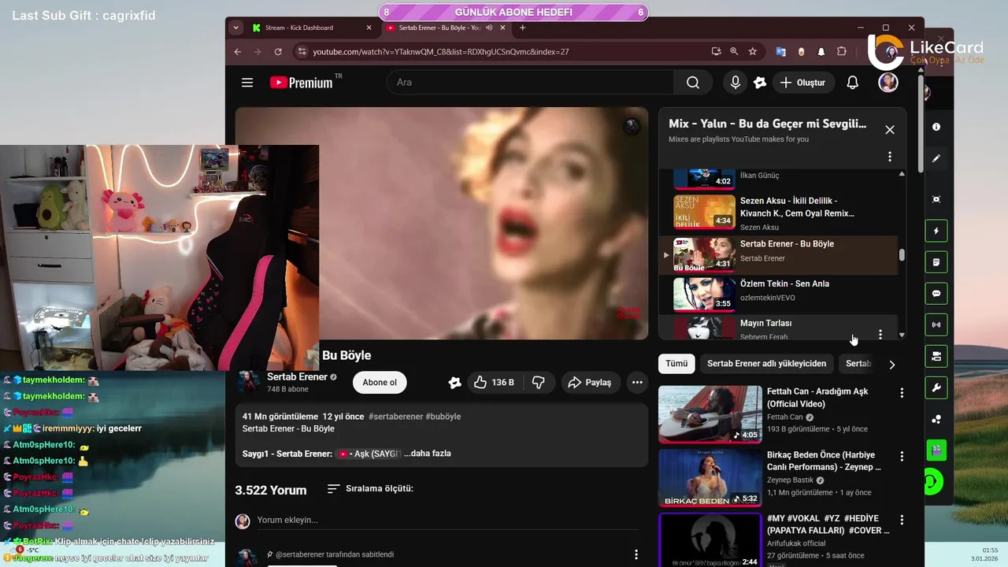1008x567 pixels.
Task: Open Sertab Erener channel name link
Action: point(297,377)
